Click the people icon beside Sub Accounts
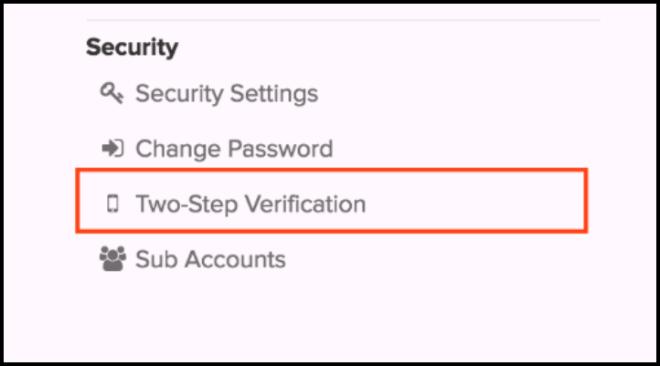The image size is (660, 366). point(112,259)
